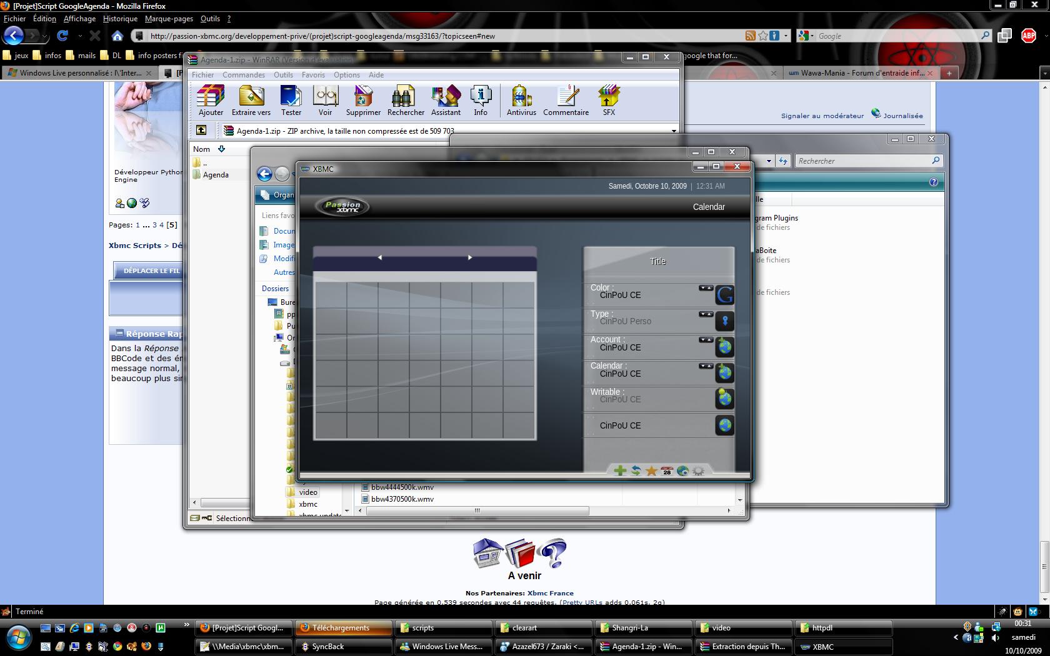Image resolution: width=1050 pixels, height=656 pixels.
Task: Click the Account spinner arrows in XBMC
Action: (x=706, y=340)
